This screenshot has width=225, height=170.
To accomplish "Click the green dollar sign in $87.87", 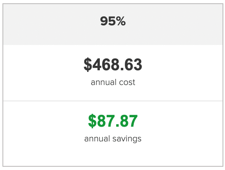I will (92, 121).
